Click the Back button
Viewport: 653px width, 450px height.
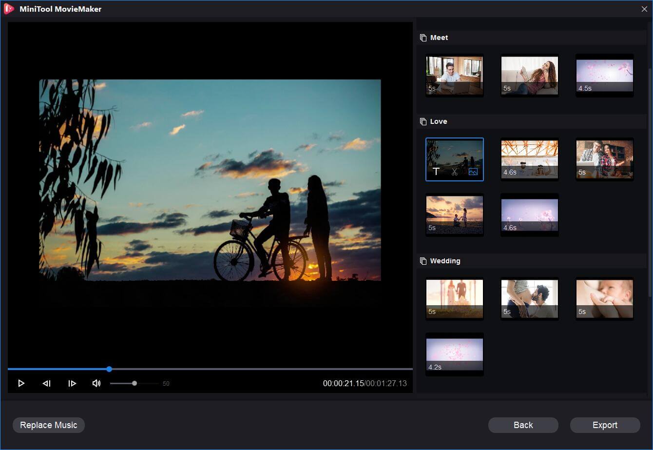pyautogui.click(x=523, y=425)
